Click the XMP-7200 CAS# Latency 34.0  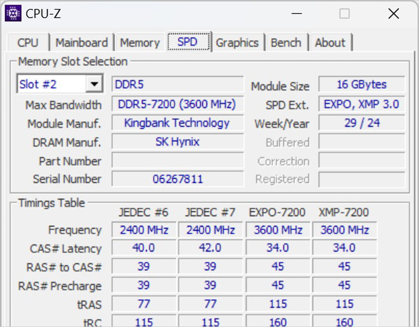[345, 248]
